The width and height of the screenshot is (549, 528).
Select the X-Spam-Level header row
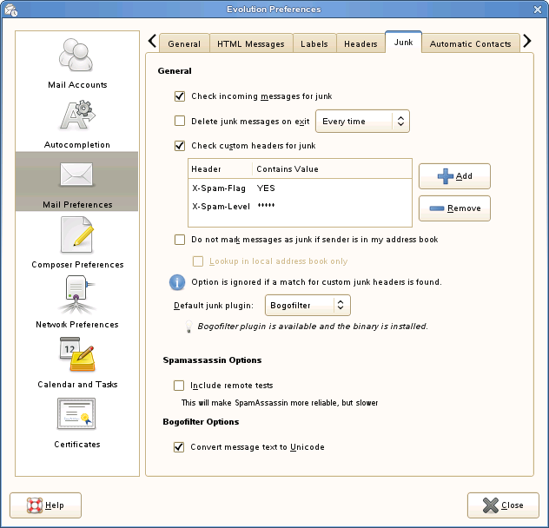click(x=300, y=206)
